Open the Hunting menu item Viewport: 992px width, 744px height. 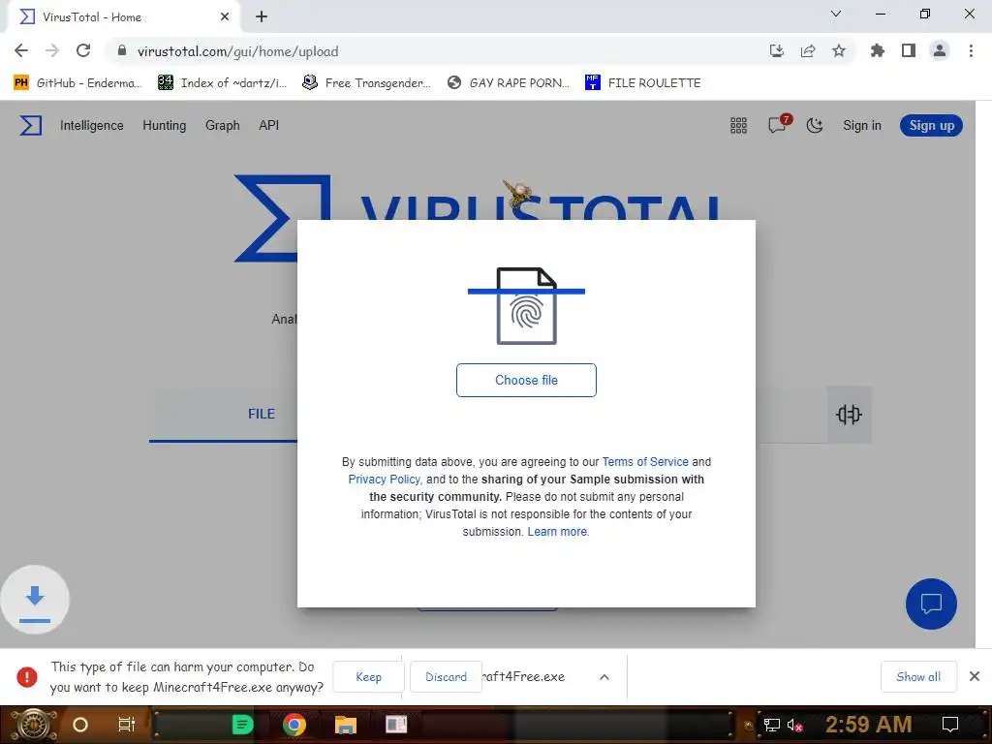point(165,125)
